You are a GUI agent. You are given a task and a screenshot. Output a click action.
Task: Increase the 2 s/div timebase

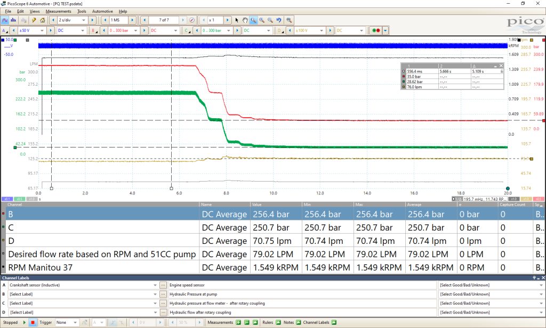(92, 20)
